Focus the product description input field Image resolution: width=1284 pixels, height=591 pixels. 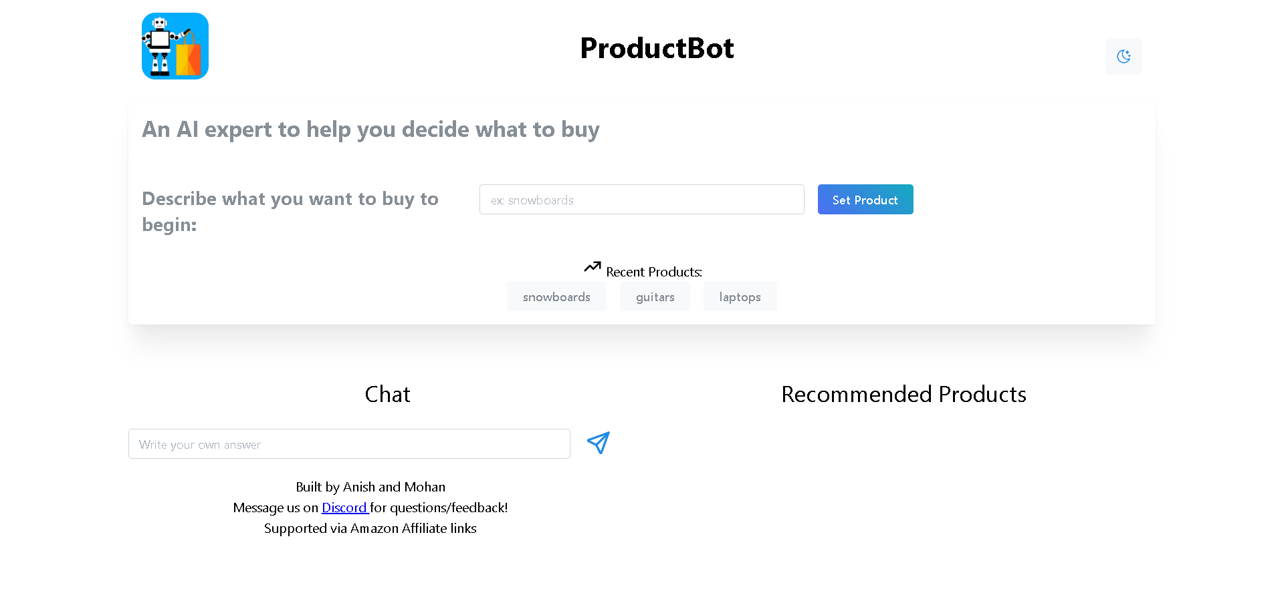[642, 199]
